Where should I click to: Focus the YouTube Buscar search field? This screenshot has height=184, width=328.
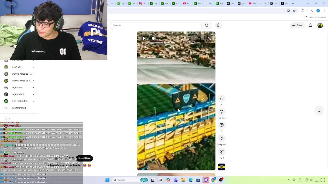coord(156,25)
